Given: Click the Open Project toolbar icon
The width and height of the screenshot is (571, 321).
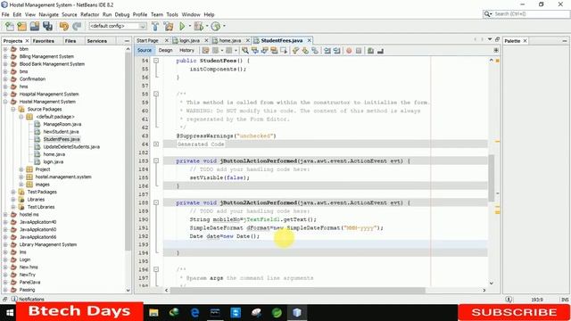Looking at the screenshot, I should (35, 26).
